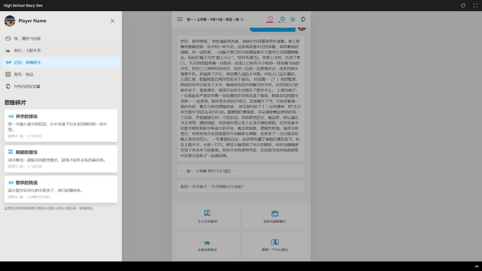This screenshot has height=271, width=482.
Task: Open the 背包 - 物品 inventory item
Action: pos(61,74)
